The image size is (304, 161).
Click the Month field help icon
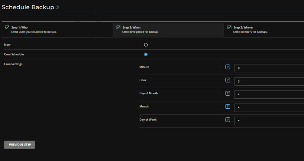(x=227, y=106)
